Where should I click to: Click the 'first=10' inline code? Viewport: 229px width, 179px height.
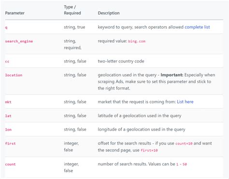click(x=149, y=150)
